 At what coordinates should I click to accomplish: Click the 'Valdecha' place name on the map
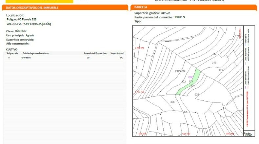click(180, 71)
